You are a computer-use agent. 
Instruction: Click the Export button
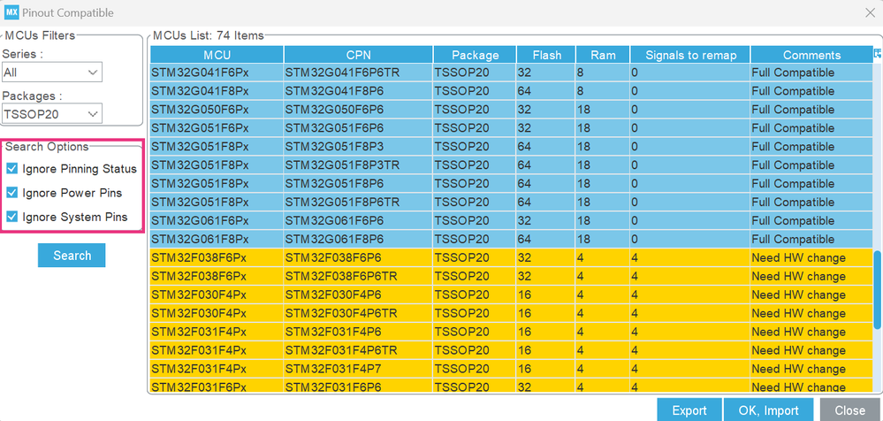coord(689,410)
